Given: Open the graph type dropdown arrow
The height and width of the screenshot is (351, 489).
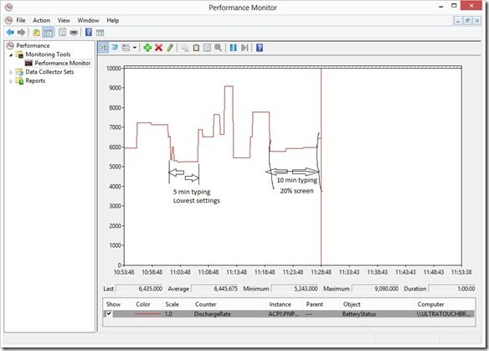Looking at the screenshot, I should click(x=135, y=48).
